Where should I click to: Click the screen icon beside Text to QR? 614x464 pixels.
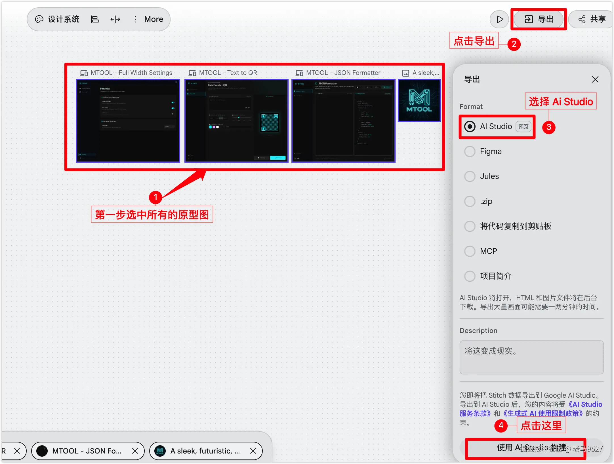[x=192, y=73]
